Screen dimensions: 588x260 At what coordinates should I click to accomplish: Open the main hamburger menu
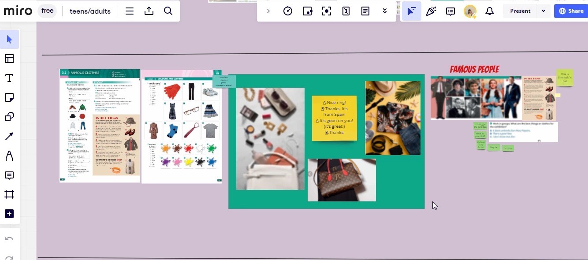130,11
